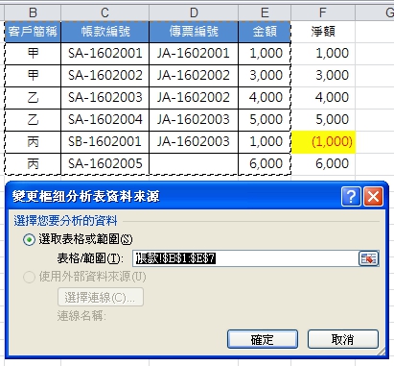Confirm with the 確定 button
Screen dimensions: 394x366
pyautogui.click(x=263, y=339)
